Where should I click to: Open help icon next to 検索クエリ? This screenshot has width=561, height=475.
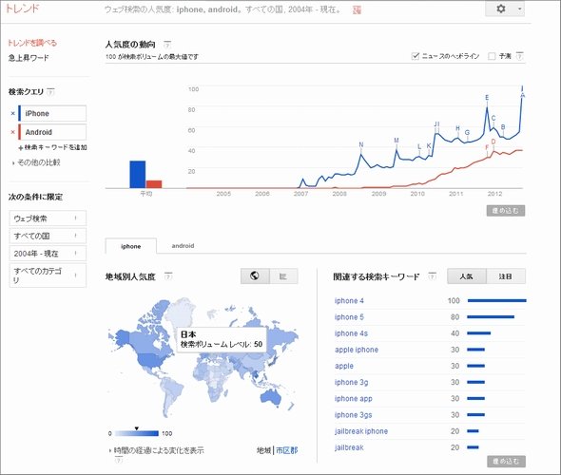coord(50,92)
